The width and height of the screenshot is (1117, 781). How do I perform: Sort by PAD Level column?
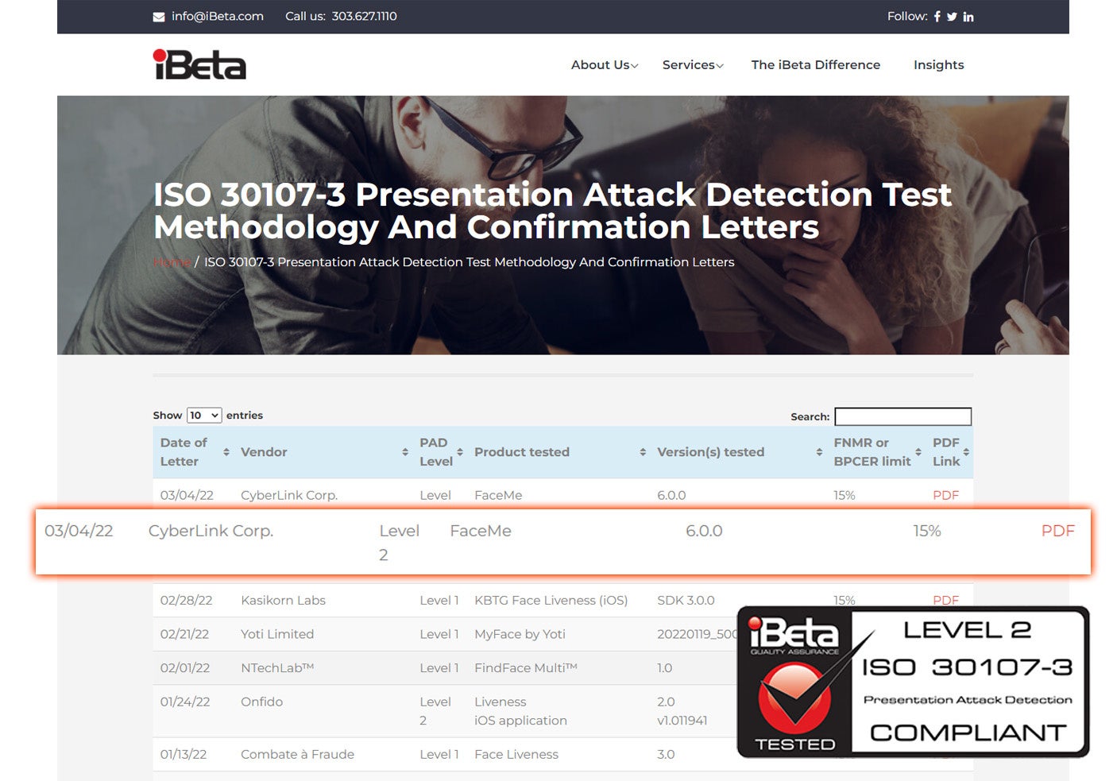[441, 452]
